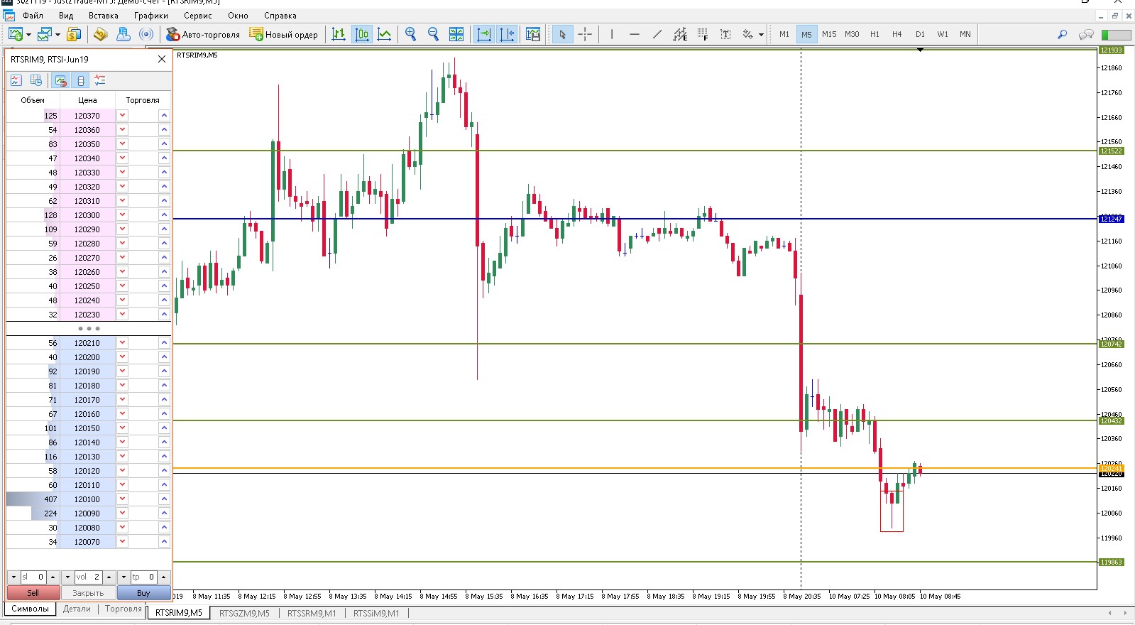
Task: Decrease the vol value
Action: 67,577
